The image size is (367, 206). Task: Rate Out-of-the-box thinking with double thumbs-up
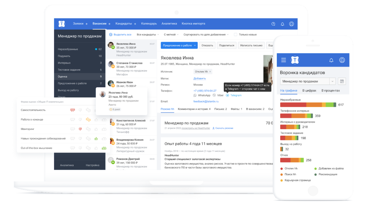(x=104, y=148)
